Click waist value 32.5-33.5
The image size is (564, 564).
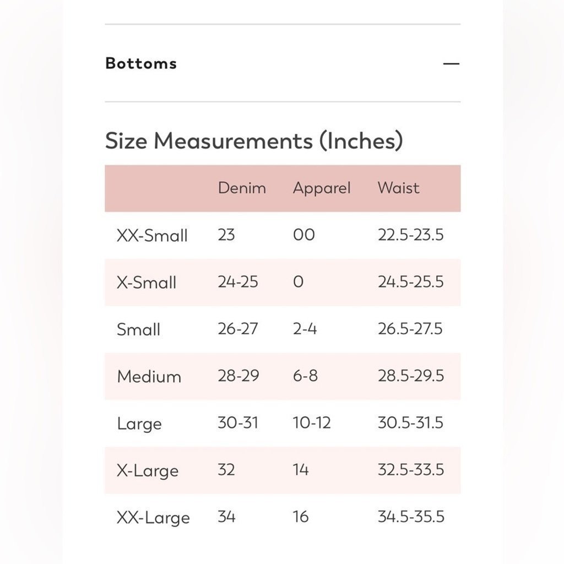411,470
